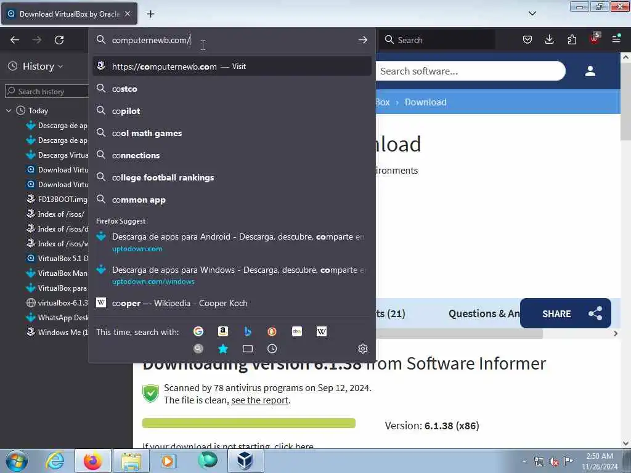This screenshot has width=631, height=473.
Task: Open FD13BOOT.img history entry
Action: [57, 199]
